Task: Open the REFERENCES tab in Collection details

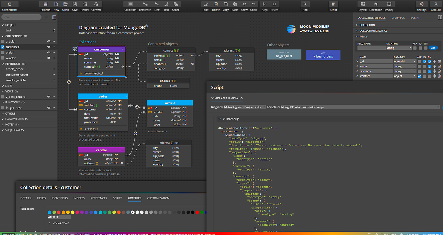Action: coord(99,198)
